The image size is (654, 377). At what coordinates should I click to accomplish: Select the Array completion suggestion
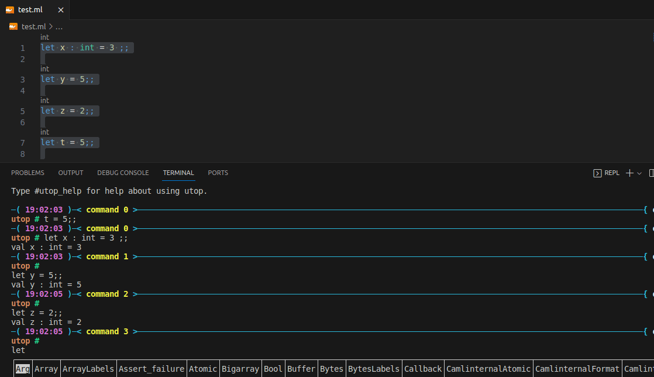point(46,368)
